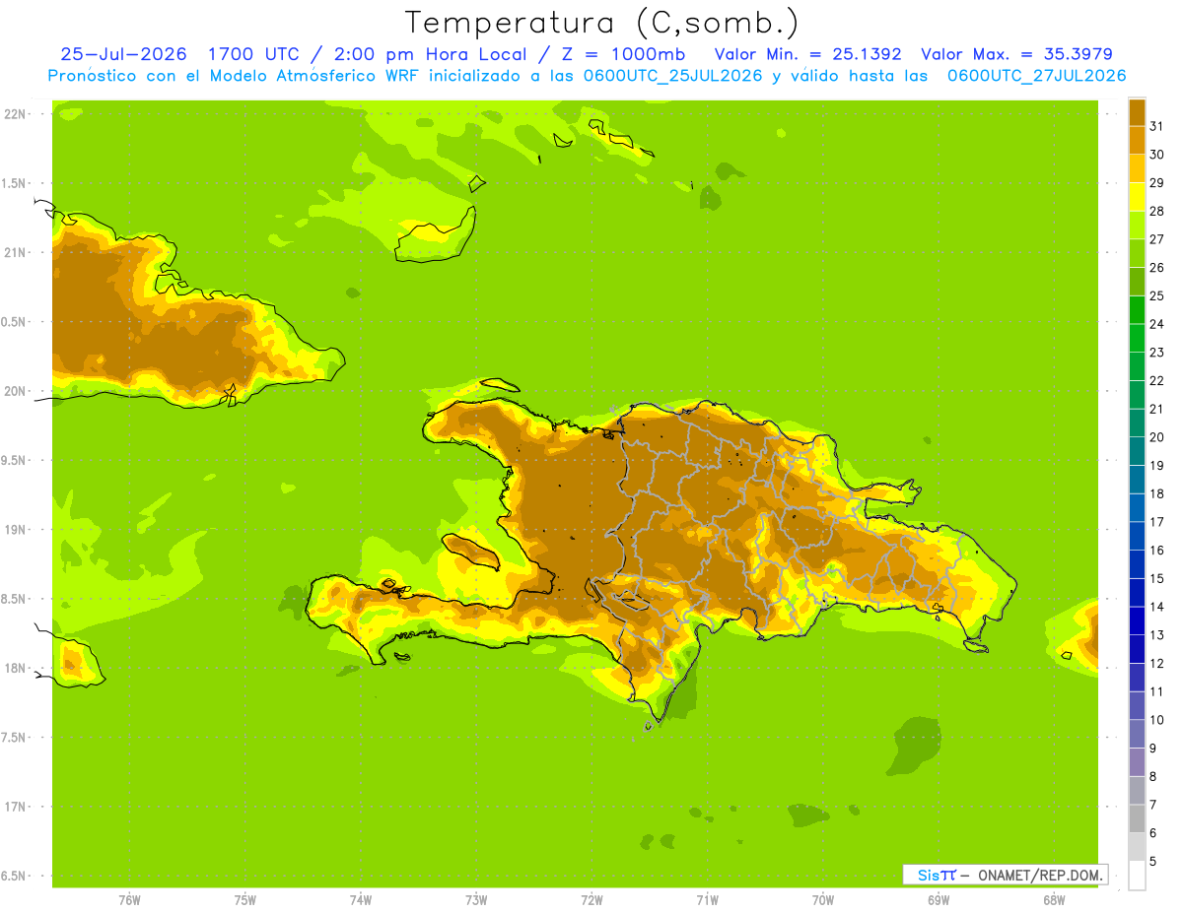This screenshot has height=913, width=1183.
Task: Click yellow colorbar segment between 28 and 29
Action: pos(1137,197)
